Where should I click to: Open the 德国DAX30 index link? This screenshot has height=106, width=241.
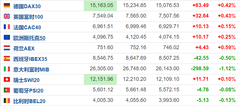point(27,6)
